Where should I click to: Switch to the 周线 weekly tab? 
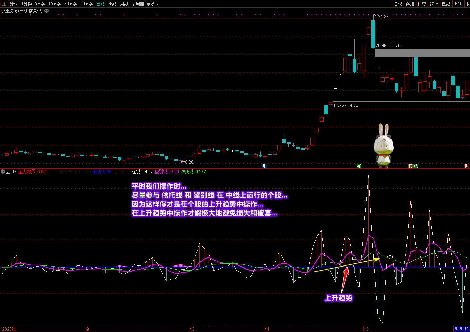(x=112, y=4)
